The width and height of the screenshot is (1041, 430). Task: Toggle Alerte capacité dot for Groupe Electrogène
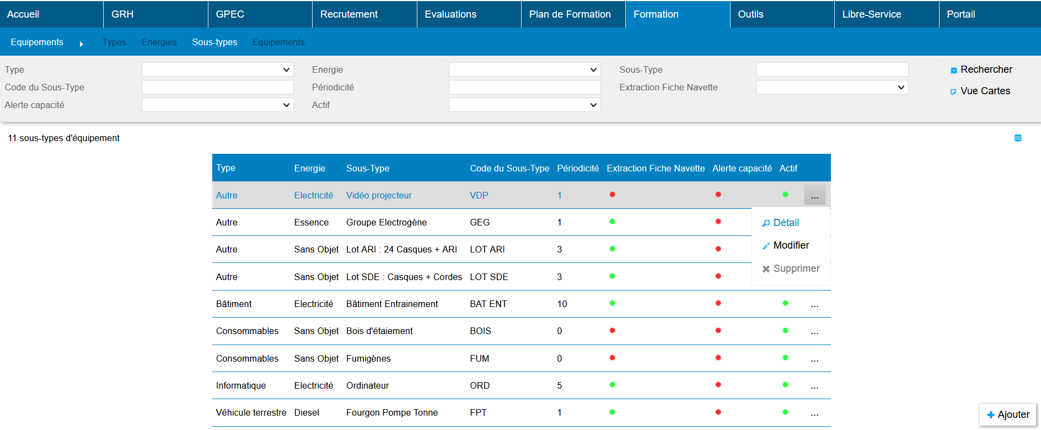(x=718, y=222)
